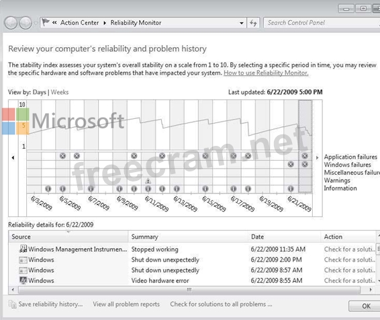Screen dimensions: 380x320
Task: Click the refresh icon beside address bar
Action: (253, 23)
